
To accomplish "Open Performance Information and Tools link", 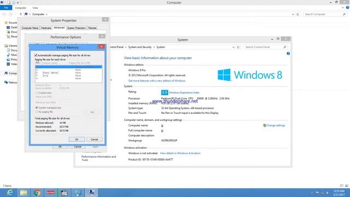I will click(98, 158).
